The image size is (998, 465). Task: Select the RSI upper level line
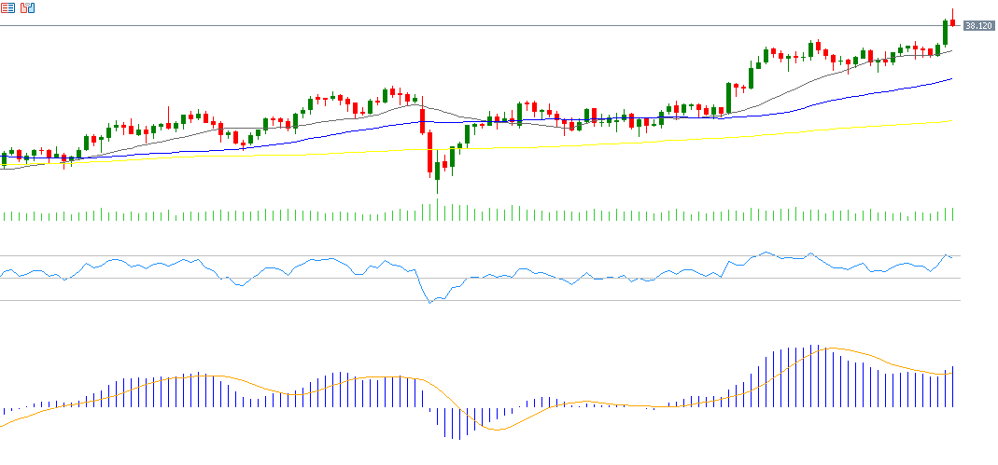point(467,255)
